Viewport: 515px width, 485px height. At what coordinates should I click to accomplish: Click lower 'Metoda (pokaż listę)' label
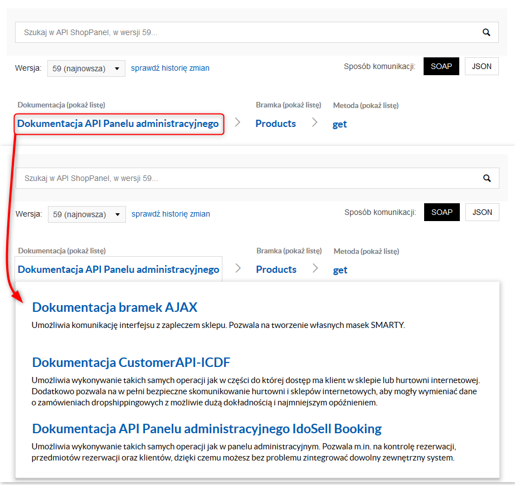click(367, 251)
